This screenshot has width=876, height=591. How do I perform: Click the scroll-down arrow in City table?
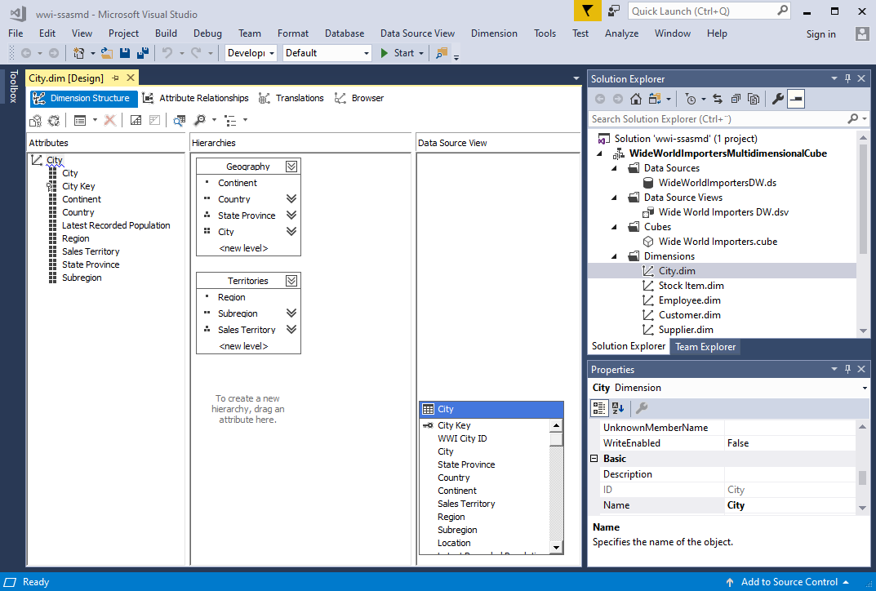pyautogui.click(x=555, y=548)
